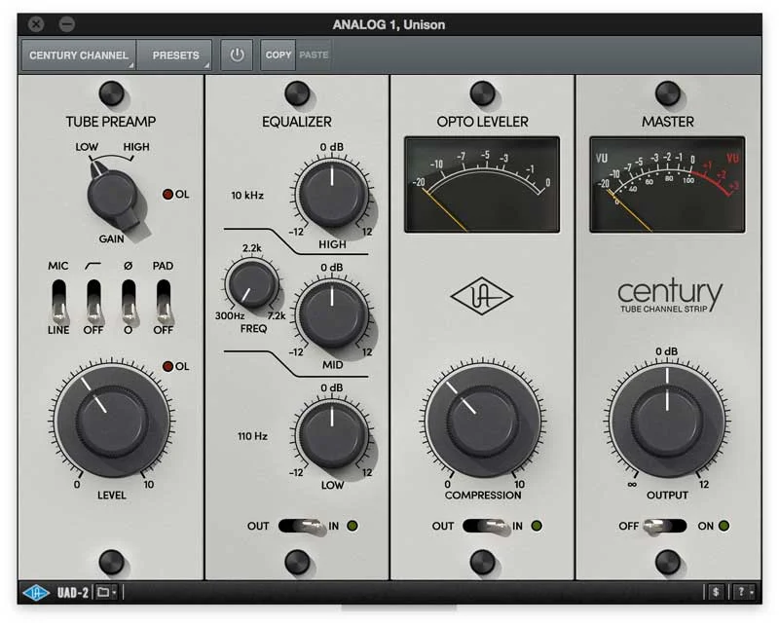Viewport: 779px width, 625px height.
Task: Toggle the Master OFF/ON switch
Action: point(665,526)
